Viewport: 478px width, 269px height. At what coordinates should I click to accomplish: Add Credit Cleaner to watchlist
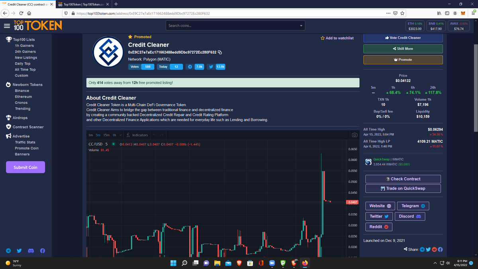337,38
